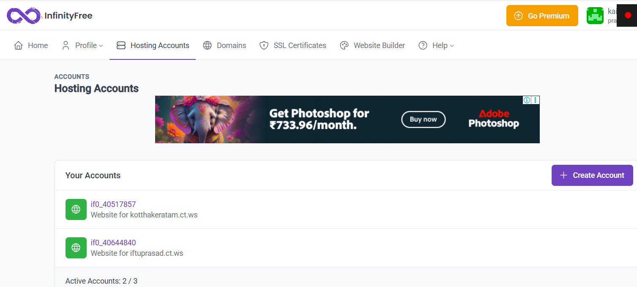Expand the Help dropdown chevron

click(452, 46)
